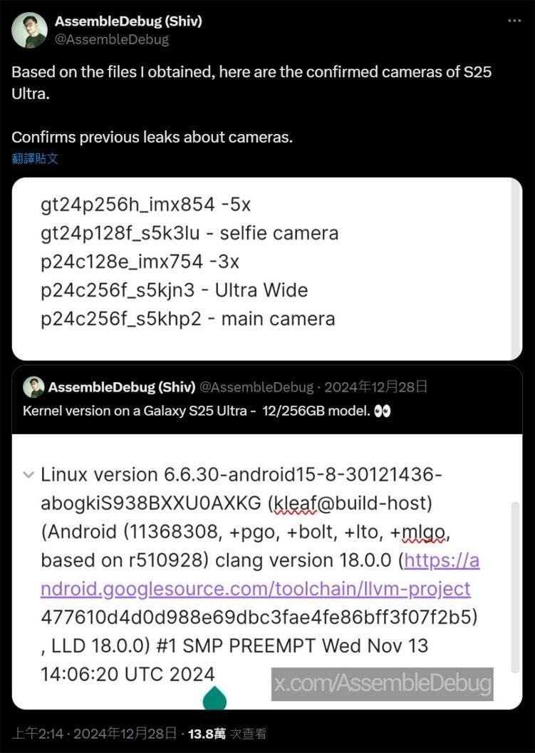The image size is (535, 753).
Task: Click the teal droplet icon at image bottom
Action: [x=214, y=697]
